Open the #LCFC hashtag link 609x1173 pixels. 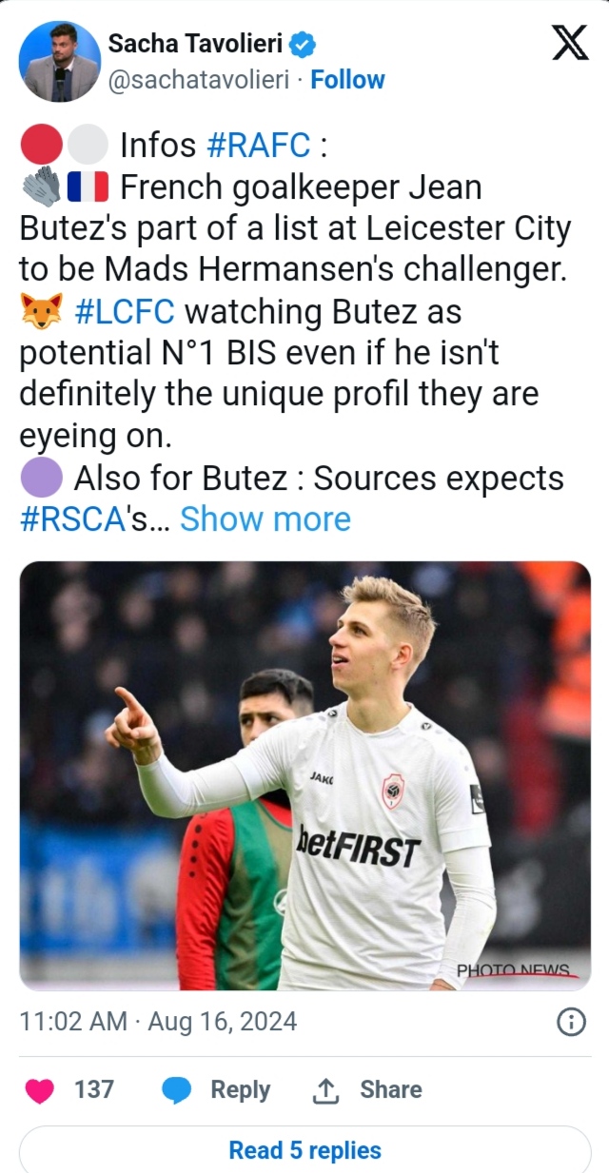[123, 312]
